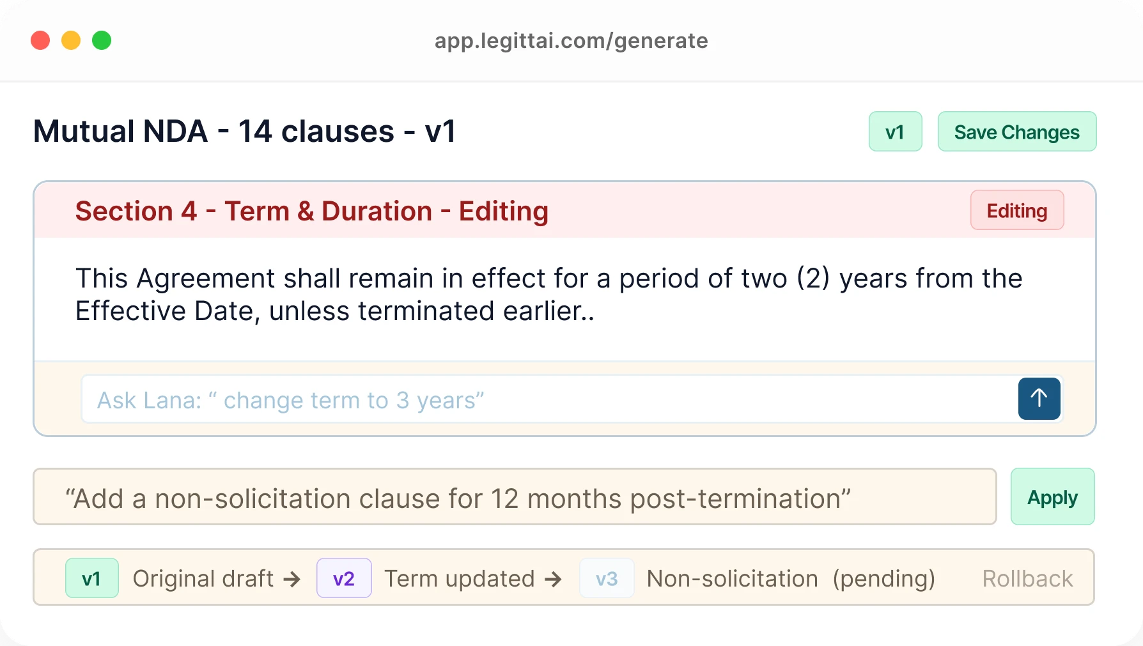Click the submit arrow in the Ask Lana field

1038,398
